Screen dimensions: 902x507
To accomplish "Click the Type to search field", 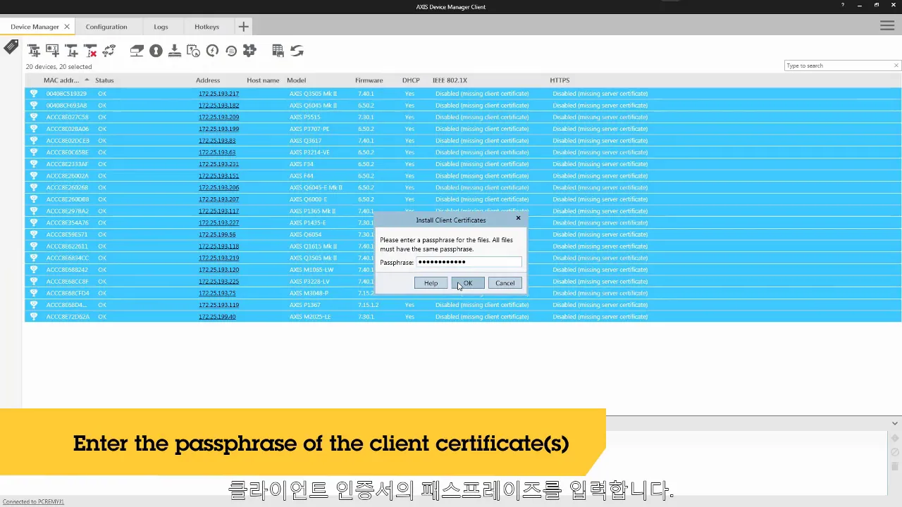I will pos(838,65).
